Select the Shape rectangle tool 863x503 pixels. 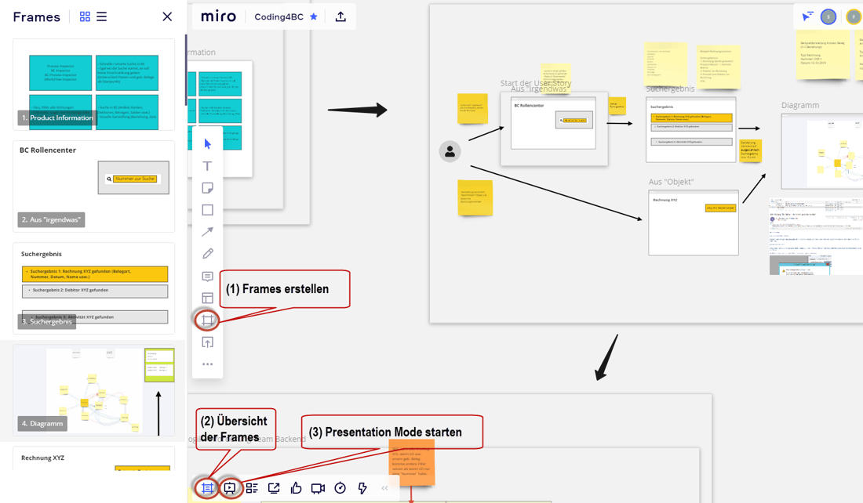[x=207, y=210]
